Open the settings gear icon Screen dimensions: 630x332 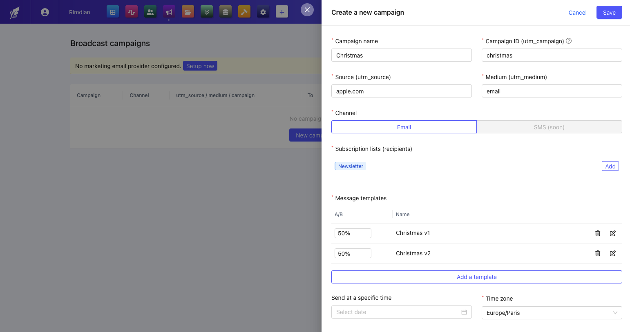pos(263,12)
